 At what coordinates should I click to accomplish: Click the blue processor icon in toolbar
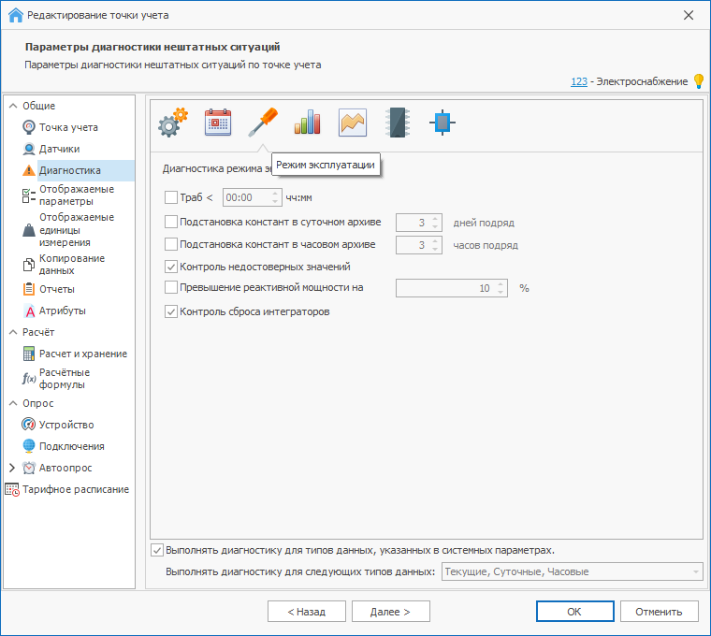click(x=443, y=123)
